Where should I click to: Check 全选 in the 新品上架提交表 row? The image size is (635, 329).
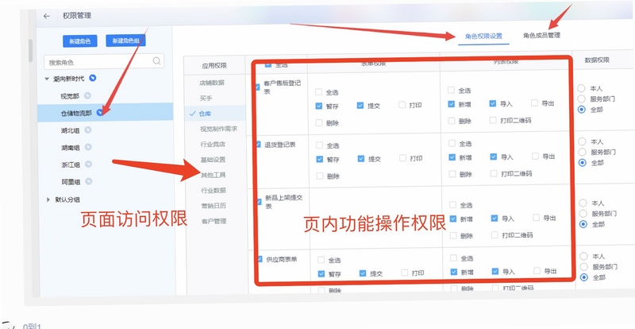(452, 205)
